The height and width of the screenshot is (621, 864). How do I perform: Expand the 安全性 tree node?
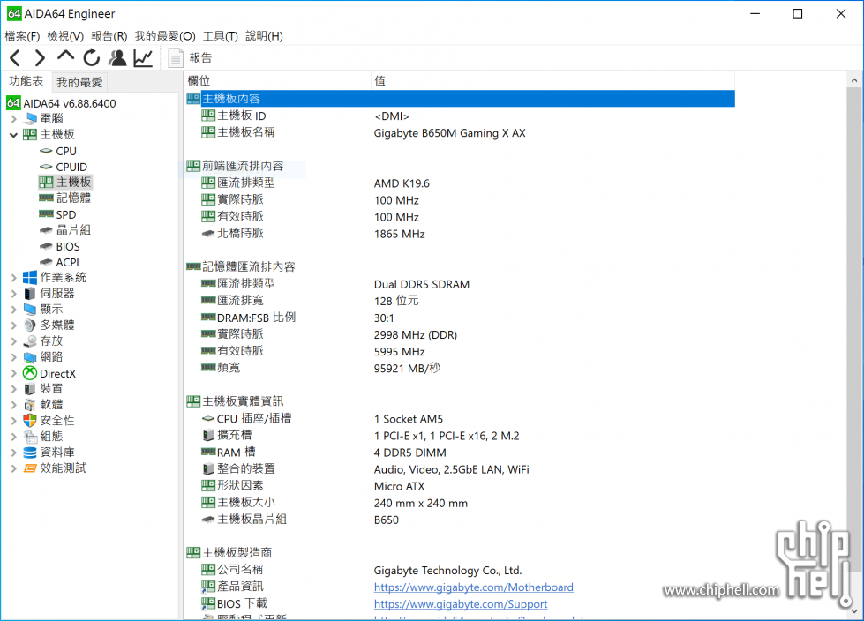(14, 421)
